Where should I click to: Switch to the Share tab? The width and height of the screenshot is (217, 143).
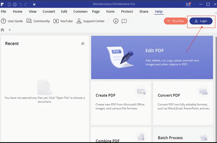pyautogui.click(x=144, y=11)
